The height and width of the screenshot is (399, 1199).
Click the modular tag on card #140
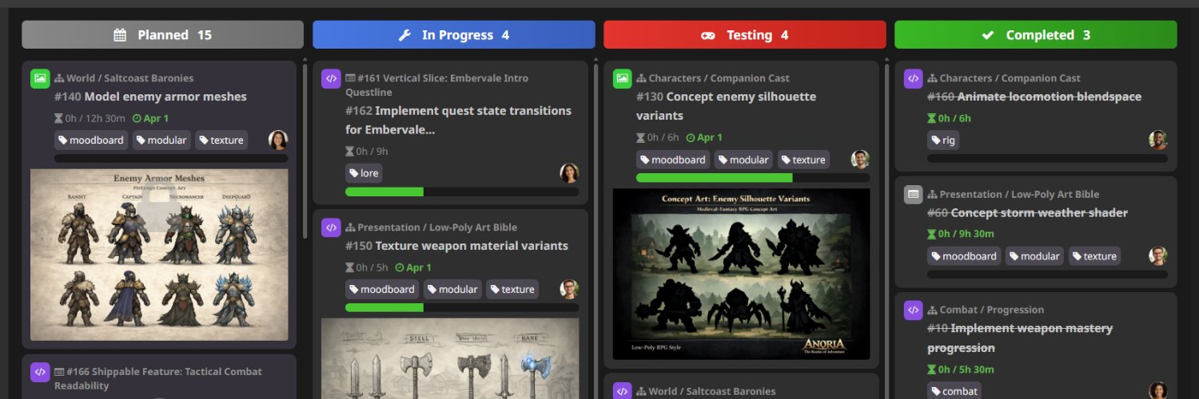pyautogui.click(x=161, y=140)
